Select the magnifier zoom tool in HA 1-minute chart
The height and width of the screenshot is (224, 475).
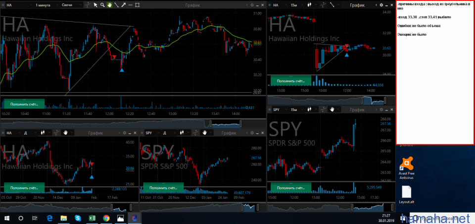102,5
